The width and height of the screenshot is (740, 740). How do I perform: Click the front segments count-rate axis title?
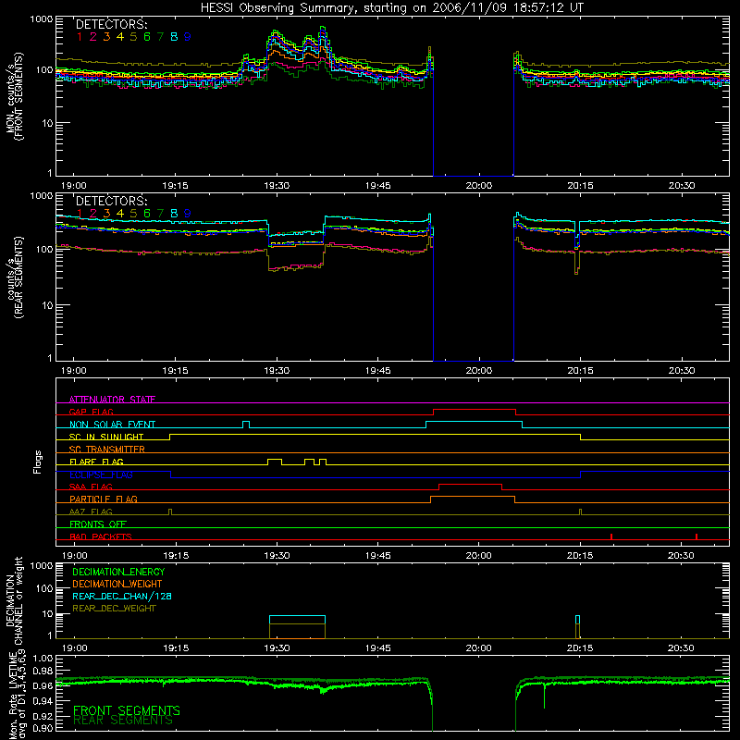click(15, 97)
